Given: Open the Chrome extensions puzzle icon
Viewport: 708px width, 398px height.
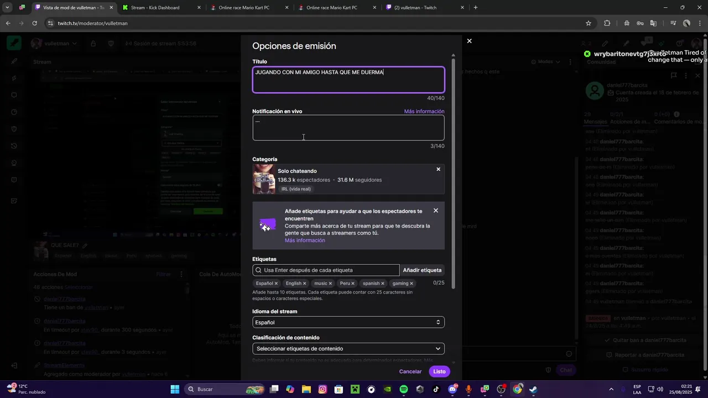Looking at the screenshot, I should point(607,23).
